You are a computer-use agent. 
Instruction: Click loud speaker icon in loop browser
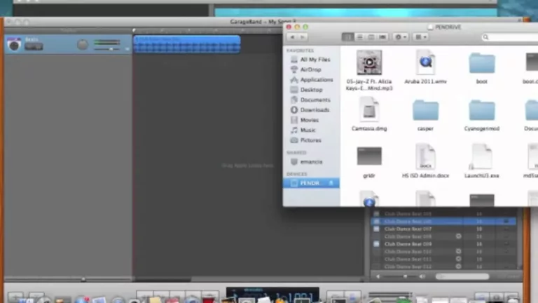point(422,276)
